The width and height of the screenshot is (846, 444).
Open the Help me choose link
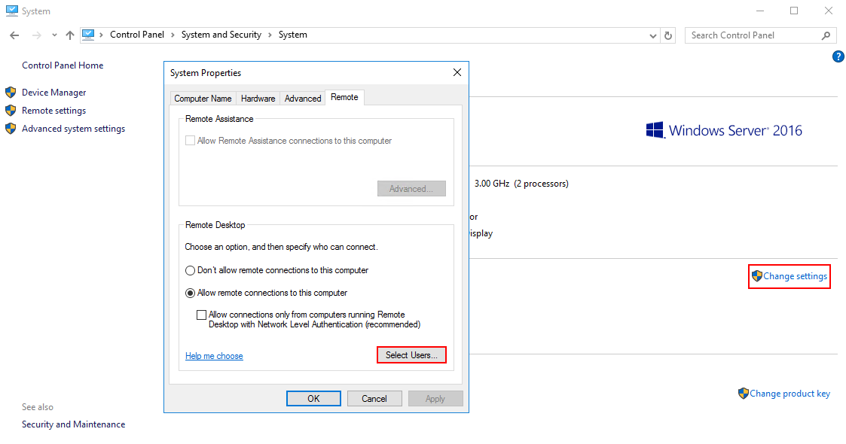(214, 356)
